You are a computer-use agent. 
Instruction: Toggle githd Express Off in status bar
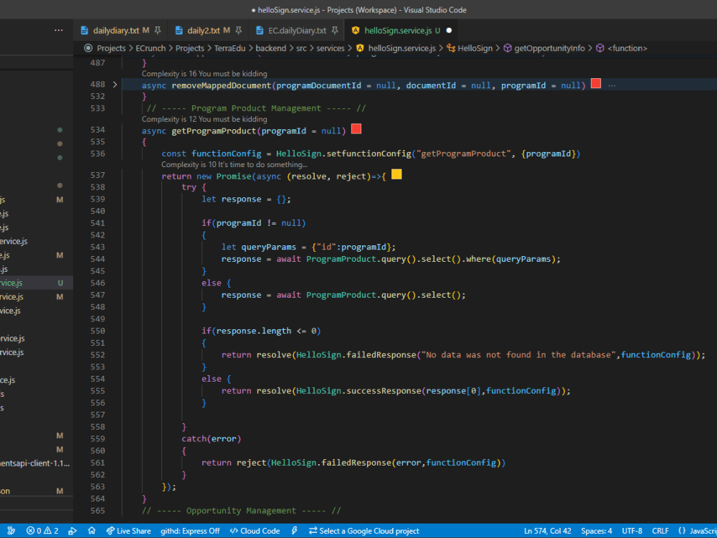click(191, 531)
